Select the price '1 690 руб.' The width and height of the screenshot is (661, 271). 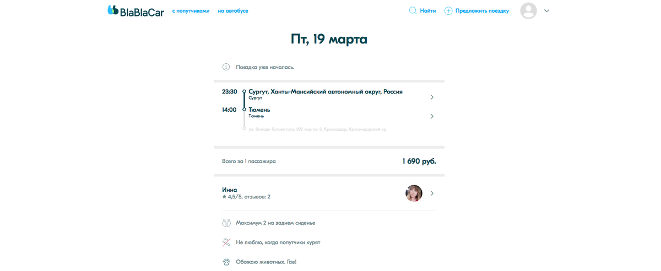click(x=419, y=161)
